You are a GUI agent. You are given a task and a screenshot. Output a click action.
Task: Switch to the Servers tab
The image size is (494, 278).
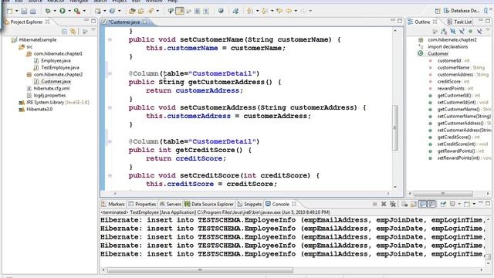(170, 204)
